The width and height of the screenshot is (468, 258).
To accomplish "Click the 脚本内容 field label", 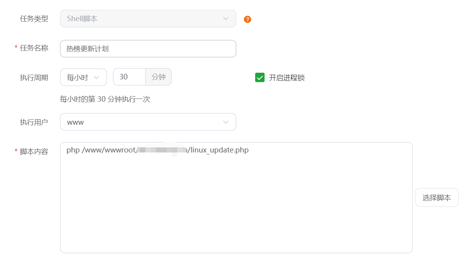I will point(34,152).
